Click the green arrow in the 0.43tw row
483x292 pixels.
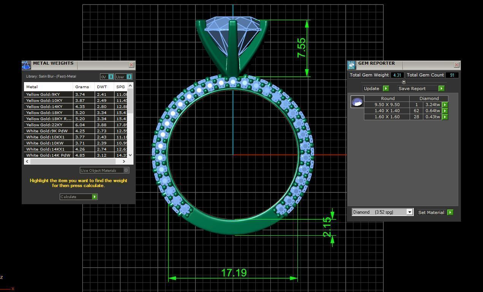[445, 117]
